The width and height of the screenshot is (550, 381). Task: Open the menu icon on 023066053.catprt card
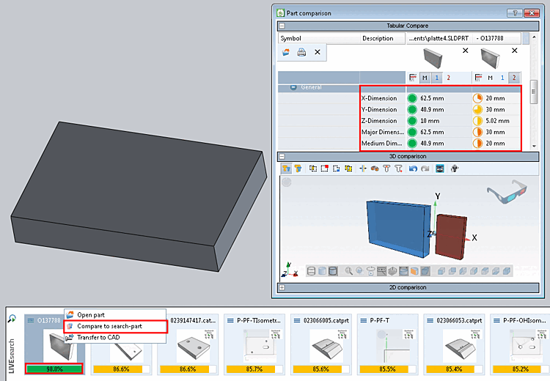pos(430,321)
